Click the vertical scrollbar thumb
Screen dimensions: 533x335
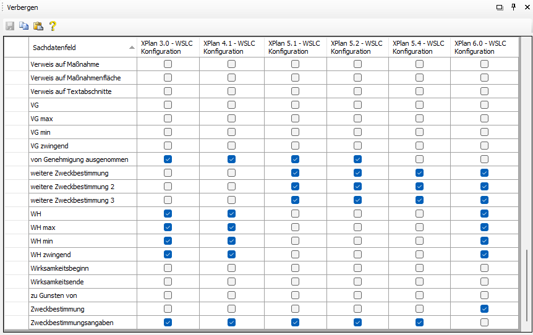pos(527,287)
